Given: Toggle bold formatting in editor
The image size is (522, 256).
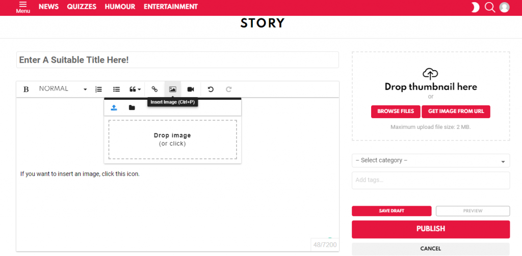Looking at the screenshot, I should (26, 89).
